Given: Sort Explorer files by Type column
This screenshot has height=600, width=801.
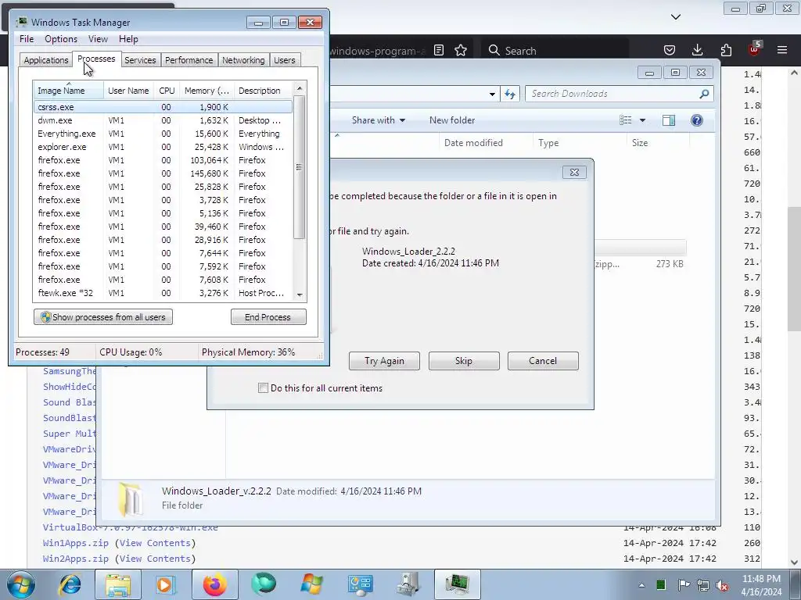Looking at the screenshot, I should click(580, 143).
